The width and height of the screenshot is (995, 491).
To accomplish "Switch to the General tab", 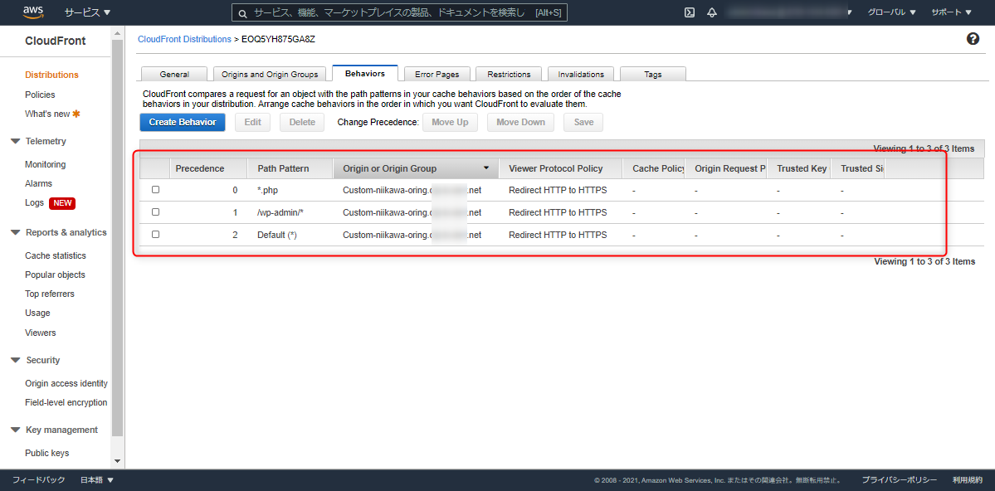I will (173, 73).
